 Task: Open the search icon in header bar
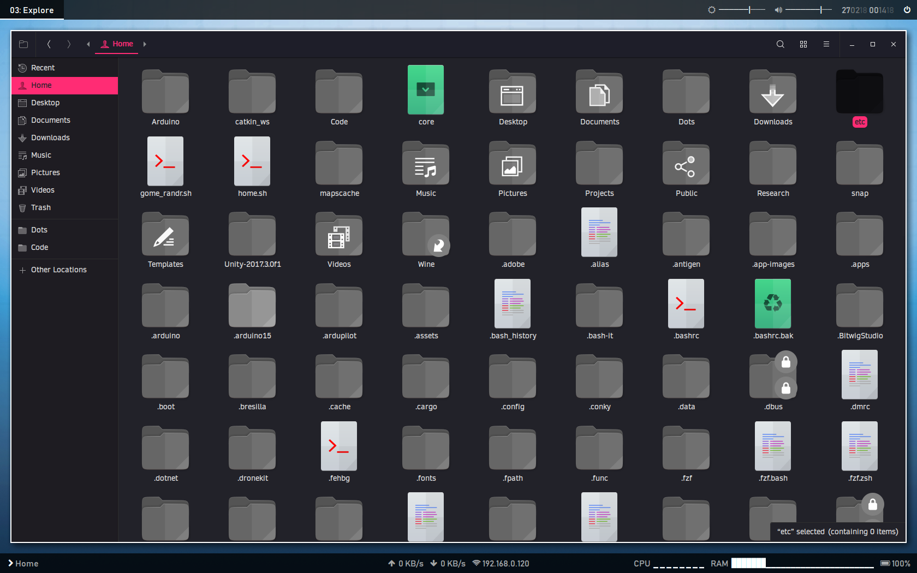781,44
